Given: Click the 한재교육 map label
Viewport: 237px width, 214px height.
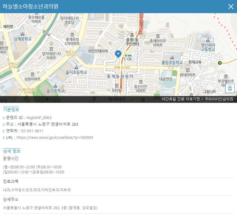Looking at the screenshot, I should [195, 62].
